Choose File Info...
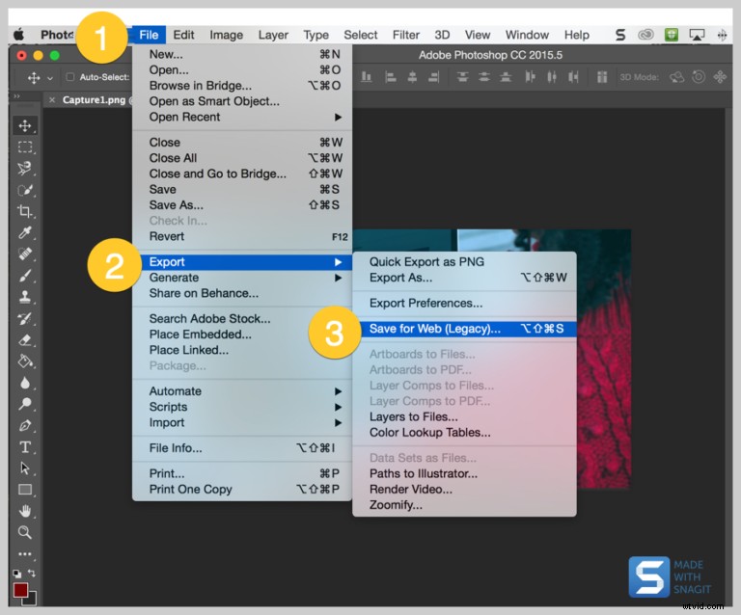This screenshot has height=615, width=741. [242, 448]
